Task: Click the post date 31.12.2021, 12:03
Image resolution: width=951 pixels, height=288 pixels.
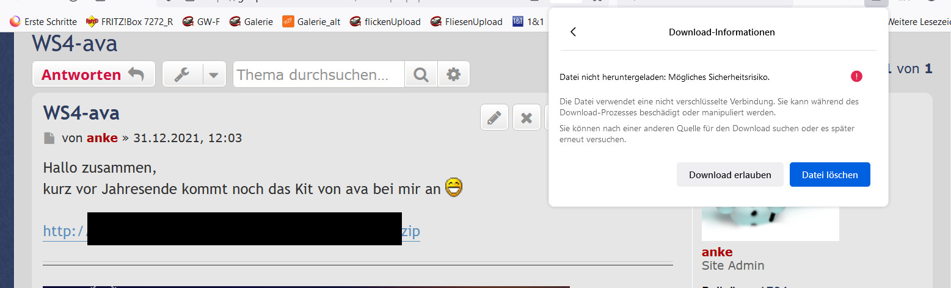Action: (188, 139)
